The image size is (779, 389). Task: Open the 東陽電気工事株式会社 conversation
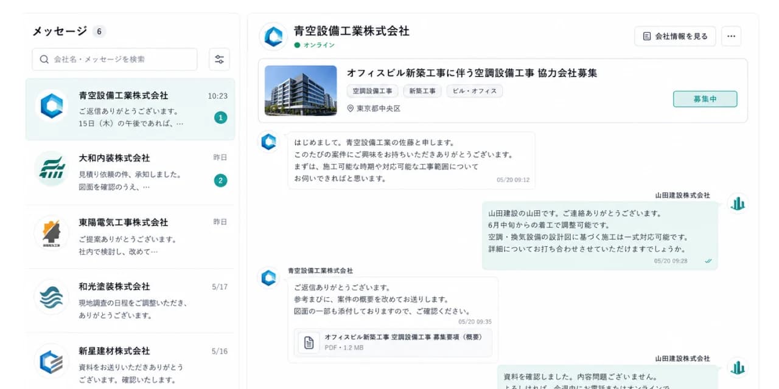click(130, 236)
